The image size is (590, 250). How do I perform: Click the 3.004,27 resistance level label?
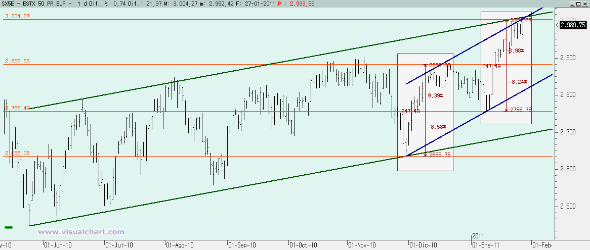click(x=16, y=17)
